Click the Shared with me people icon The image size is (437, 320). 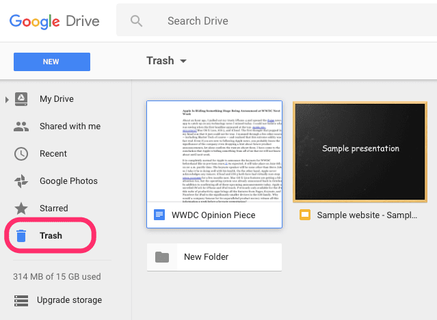21,126
